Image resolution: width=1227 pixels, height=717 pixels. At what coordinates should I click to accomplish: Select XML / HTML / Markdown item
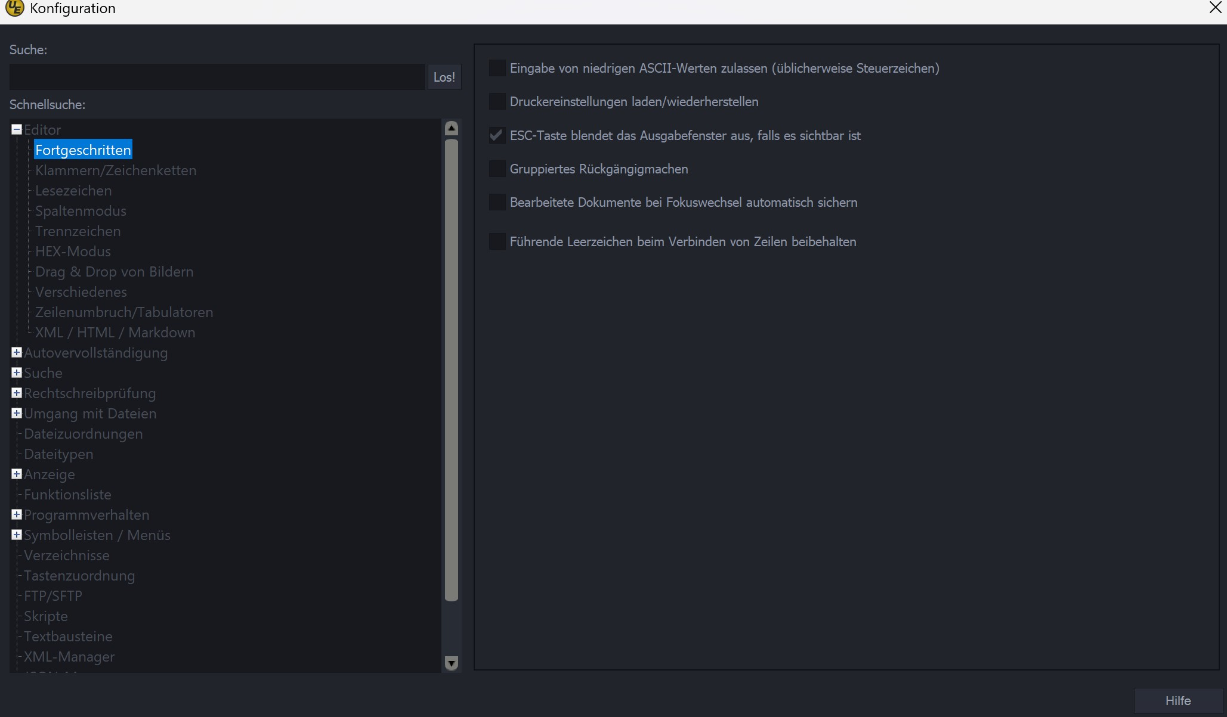tap(115, 333)
